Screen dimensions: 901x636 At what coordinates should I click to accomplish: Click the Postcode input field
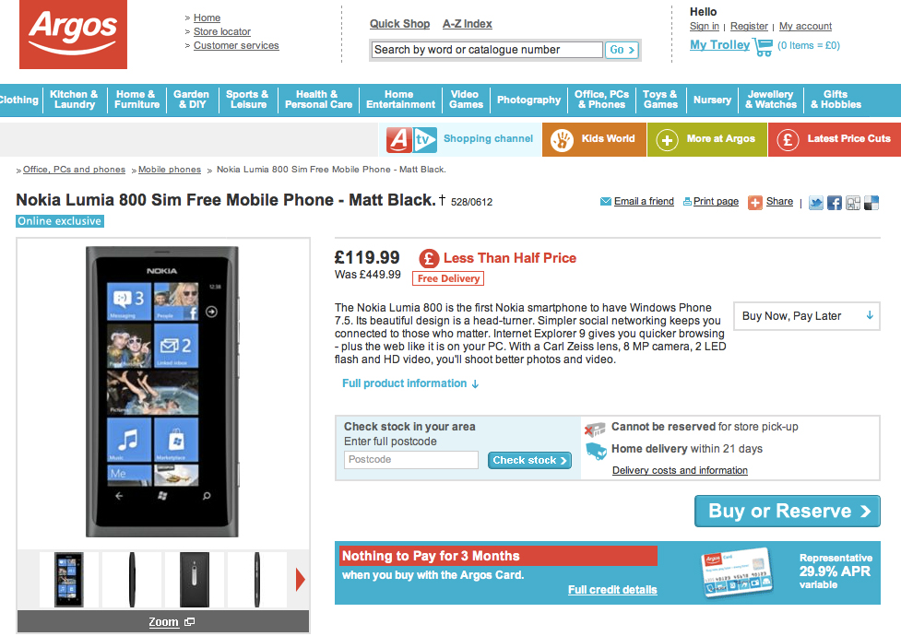411,460
